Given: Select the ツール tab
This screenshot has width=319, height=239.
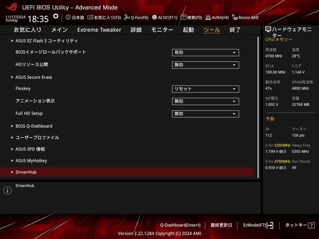Looking at the screenshot, I should (x=212, y=30).
